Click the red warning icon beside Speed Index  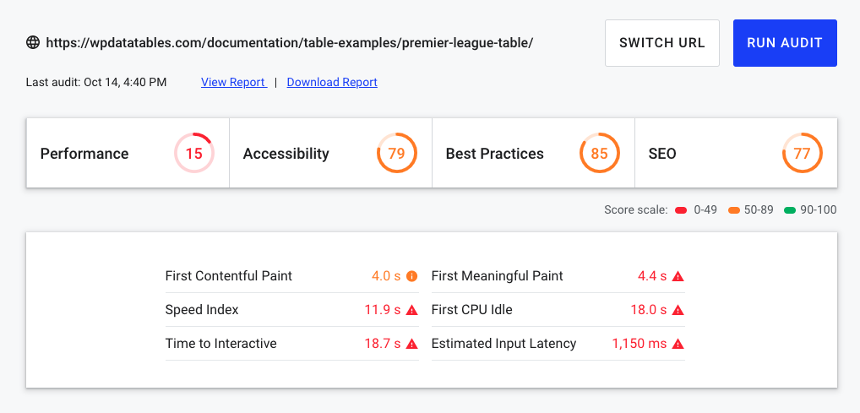412,310
